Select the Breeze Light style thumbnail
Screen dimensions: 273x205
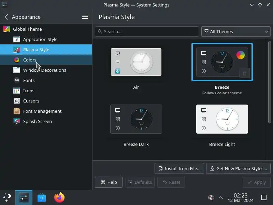click(222, 119)
